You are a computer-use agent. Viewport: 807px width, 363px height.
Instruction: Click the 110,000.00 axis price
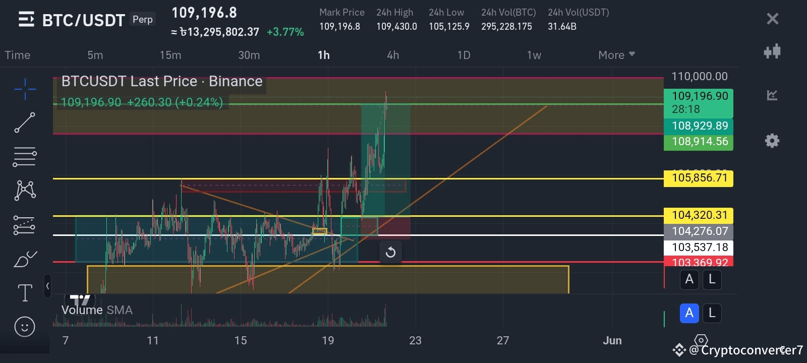click(699, 77)
